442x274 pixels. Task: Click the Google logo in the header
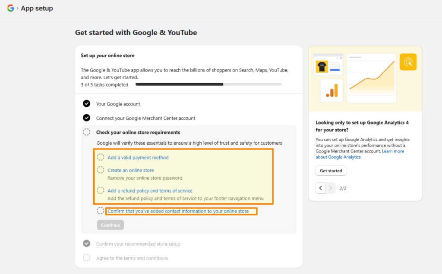tap(10, 8)
